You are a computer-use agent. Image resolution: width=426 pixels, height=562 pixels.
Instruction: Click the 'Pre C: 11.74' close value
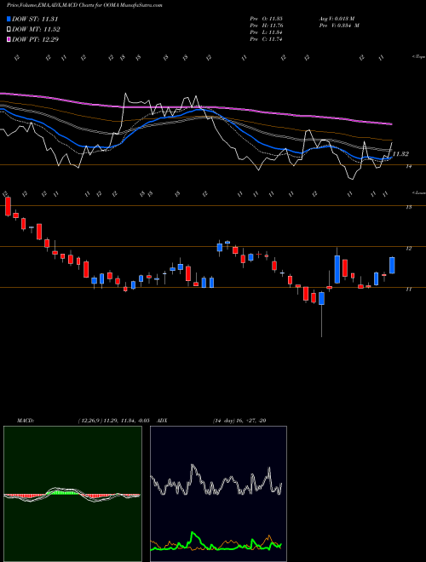pos(267,39)
